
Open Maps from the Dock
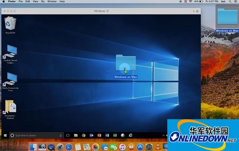[86, 147]
